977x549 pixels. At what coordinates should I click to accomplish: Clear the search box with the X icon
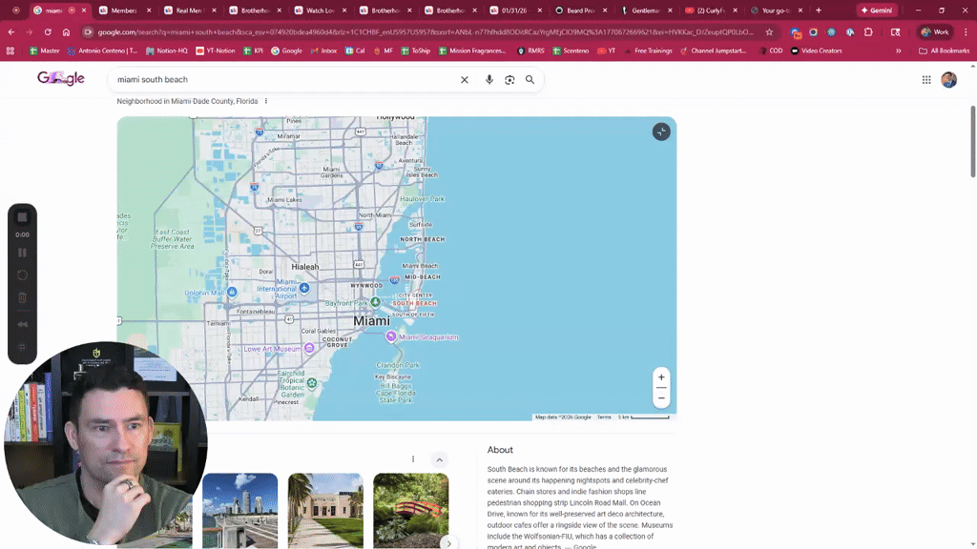[x=465, y=80]
